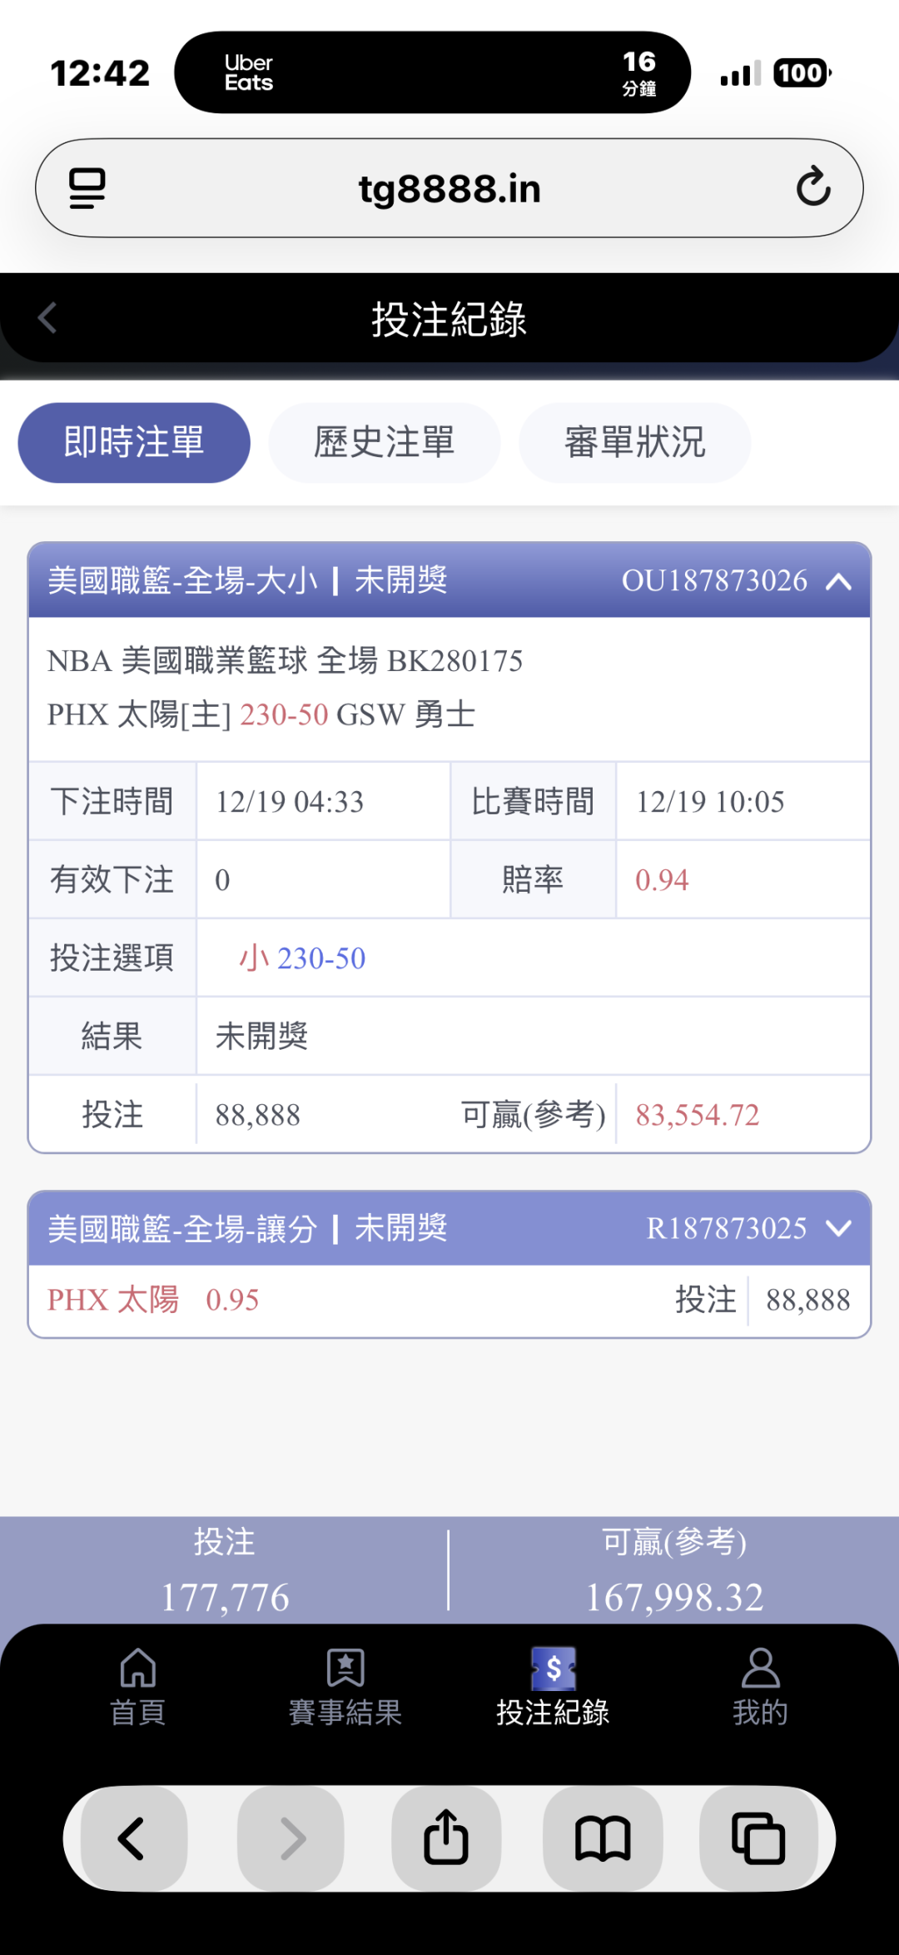This screenshot has height=1955, width=899.
Task: Tap the Uber Eats live activity pill
Action: [x=432, y=72]
